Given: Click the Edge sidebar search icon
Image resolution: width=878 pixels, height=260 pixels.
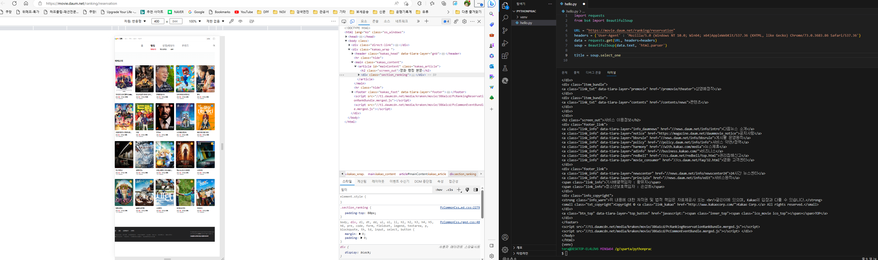Looking at the screenshot, I should [491, 14].
